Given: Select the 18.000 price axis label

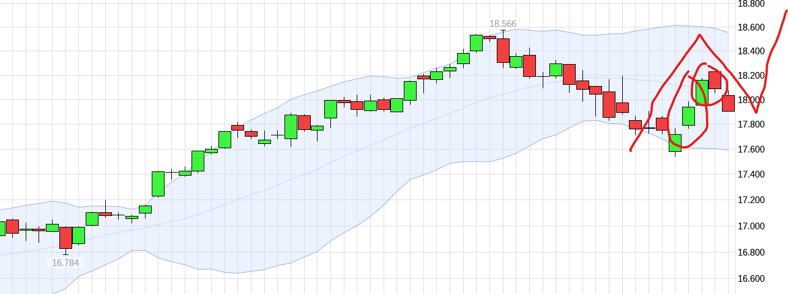Looking at the screenshot, I should [751, 100].
